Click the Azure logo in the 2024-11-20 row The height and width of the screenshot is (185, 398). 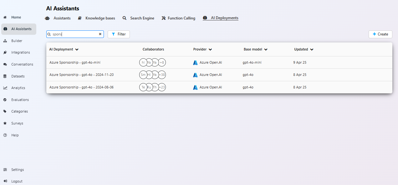point(195,75)
